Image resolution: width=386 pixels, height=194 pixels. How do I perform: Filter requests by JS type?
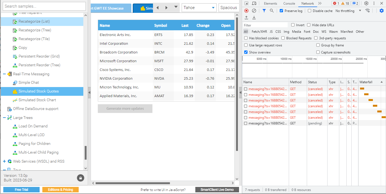click(x=271, y=32)
